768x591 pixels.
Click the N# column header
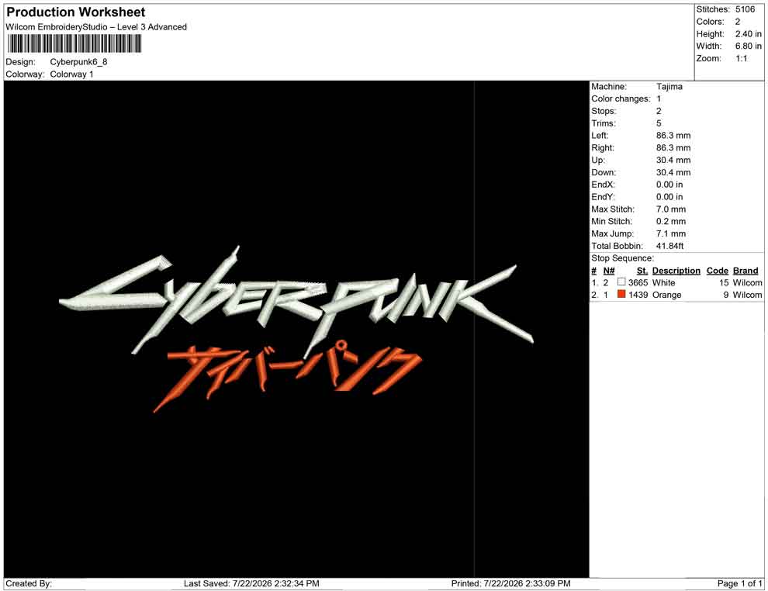609,270
